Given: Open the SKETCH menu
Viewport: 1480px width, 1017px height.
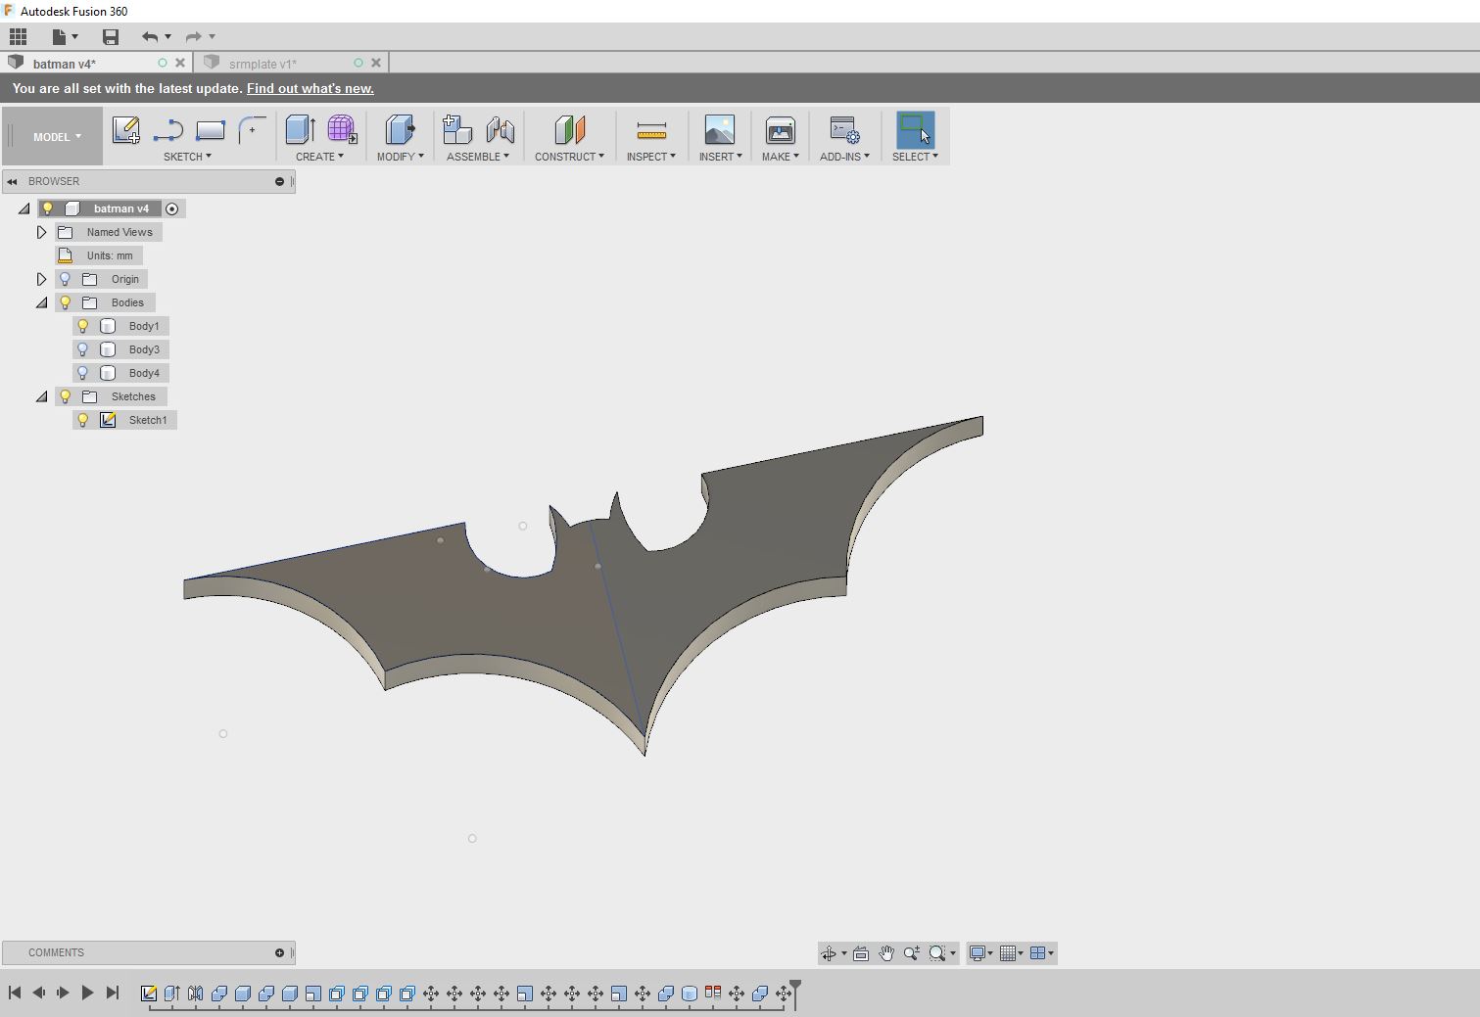Looking at the screenshot, I should coord(187,157).
